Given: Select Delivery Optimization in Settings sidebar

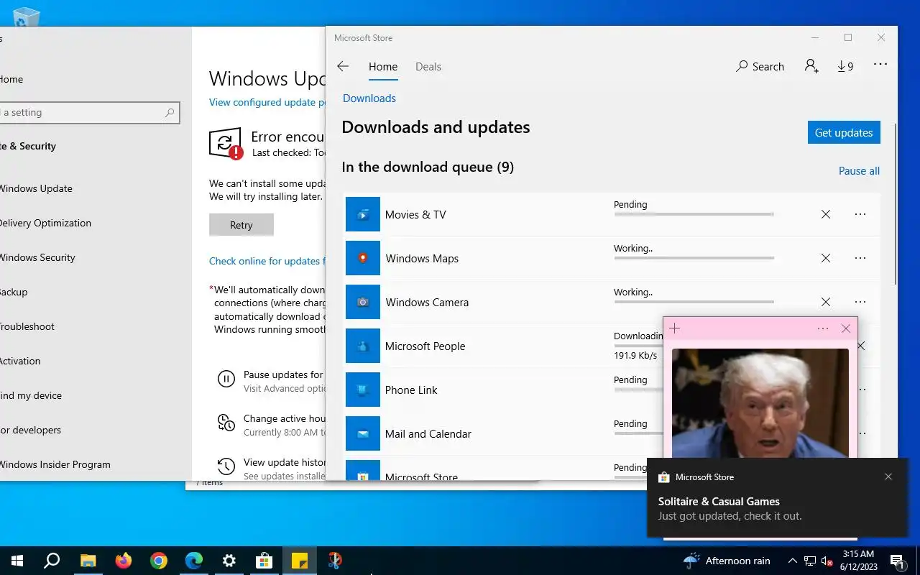Looking at the screenshot, I should [x=45, y=223].
